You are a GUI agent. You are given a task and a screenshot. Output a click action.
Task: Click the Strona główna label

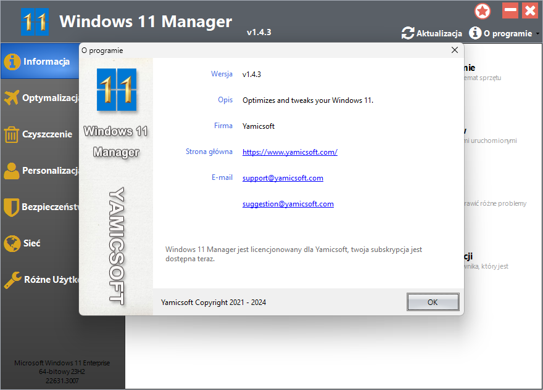pyautogui.click(x=209, y=152)
